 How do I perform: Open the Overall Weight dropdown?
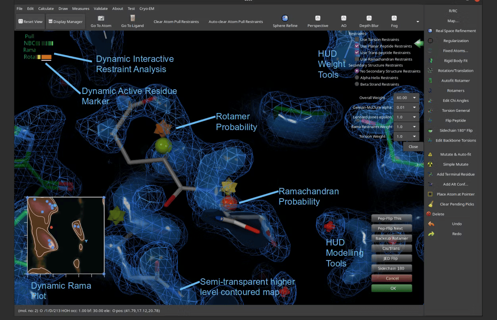(406, 98)
